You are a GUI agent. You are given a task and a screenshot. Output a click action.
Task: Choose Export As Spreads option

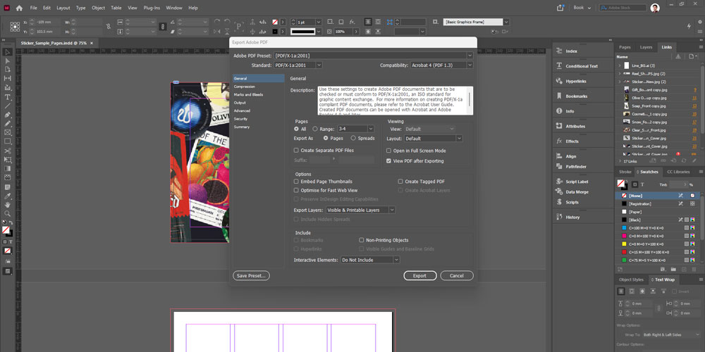(x=353, y=138)
